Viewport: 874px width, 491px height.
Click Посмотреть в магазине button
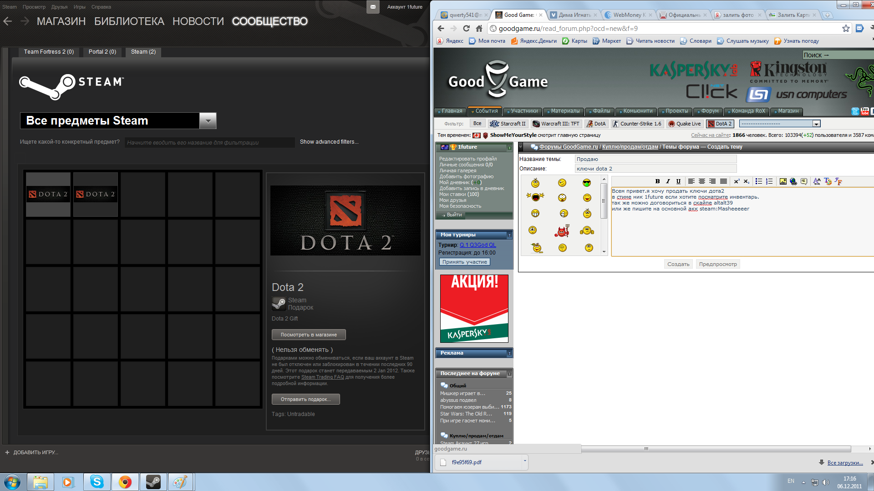click(x=309, y=335)
